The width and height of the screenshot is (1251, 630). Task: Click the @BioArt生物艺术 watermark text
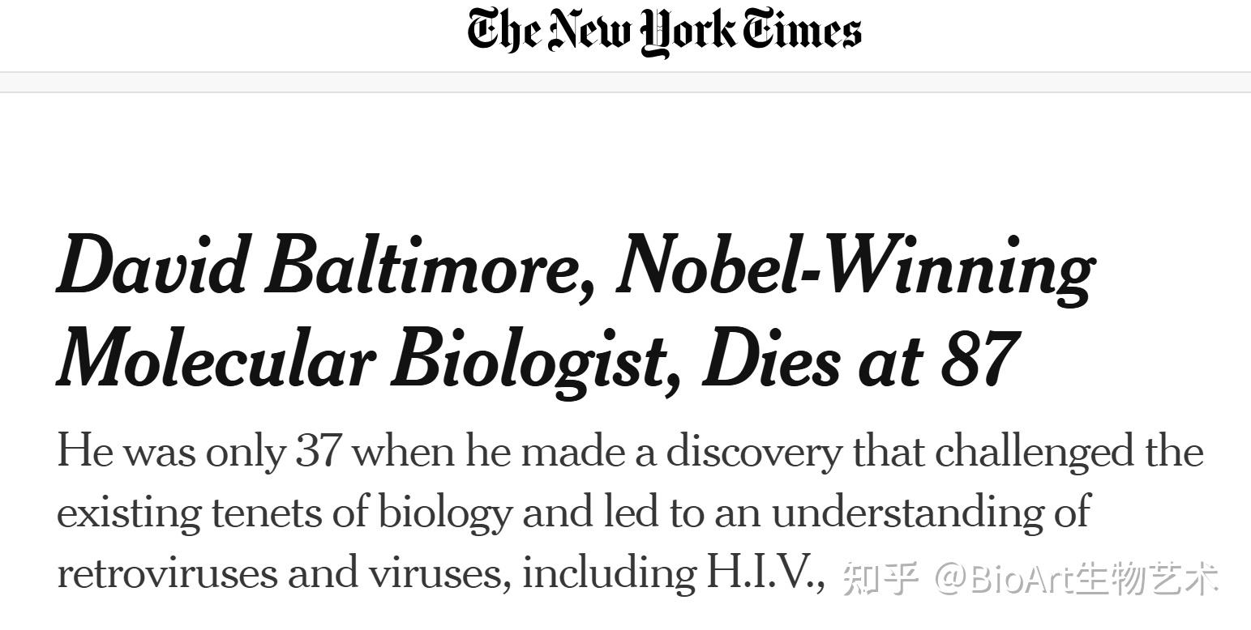pyautogui.click(x=1077, y=579)
